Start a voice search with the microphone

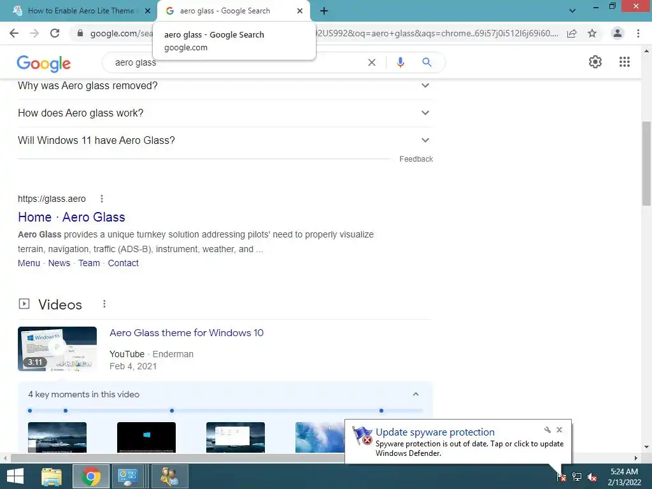[x=400, y=62]
